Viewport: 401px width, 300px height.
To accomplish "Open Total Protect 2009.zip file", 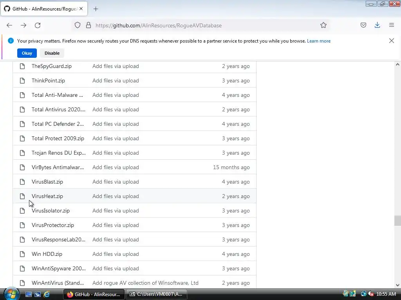I will pyautogui.click(x=58, y=138).
